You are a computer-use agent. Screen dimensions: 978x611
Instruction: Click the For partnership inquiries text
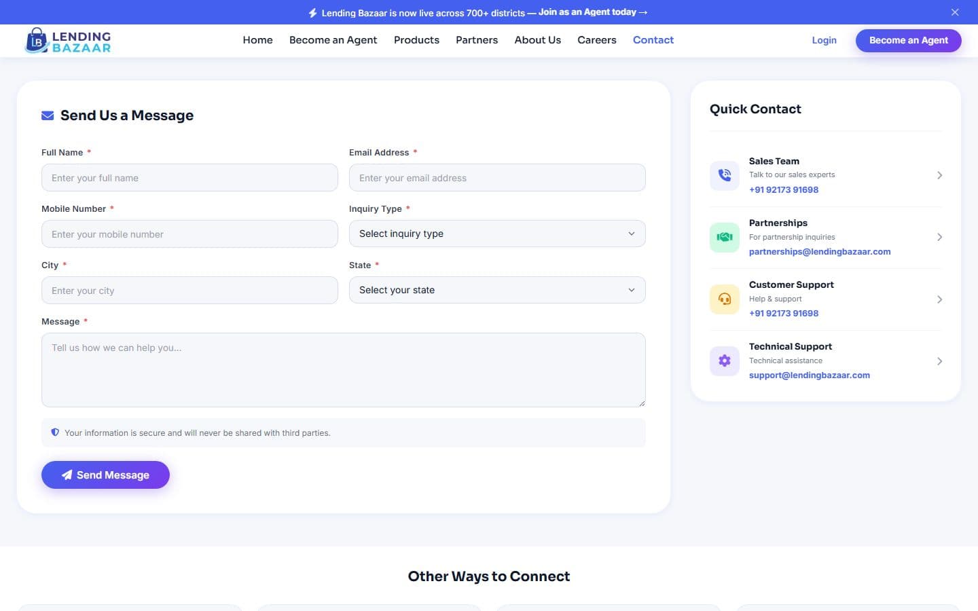[792, 237]
